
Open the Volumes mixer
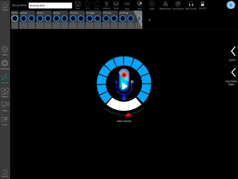106,5
